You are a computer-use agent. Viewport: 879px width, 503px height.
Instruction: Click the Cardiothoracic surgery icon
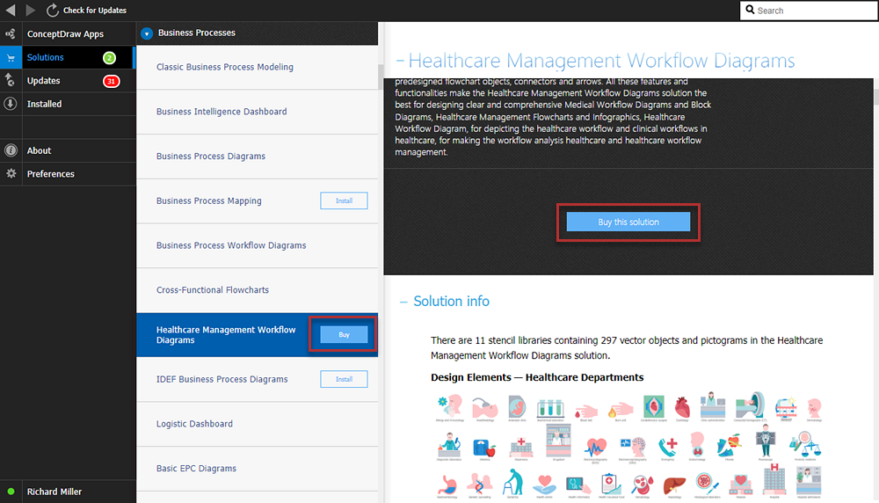pyautogui.click(x=654, y=408)
